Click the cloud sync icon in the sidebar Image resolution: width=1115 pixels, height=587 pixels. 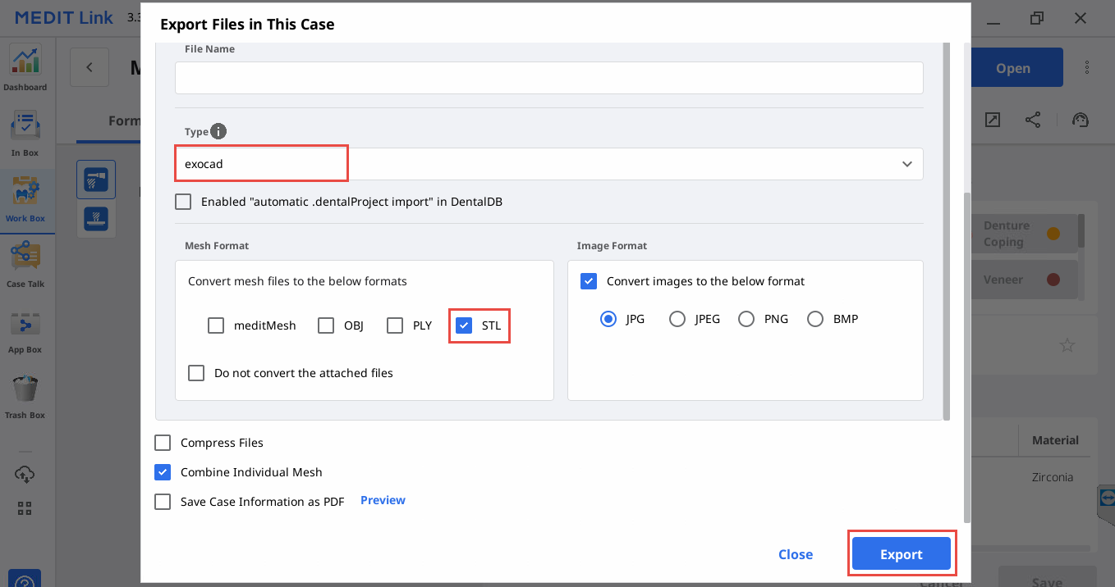coord(25,474)
